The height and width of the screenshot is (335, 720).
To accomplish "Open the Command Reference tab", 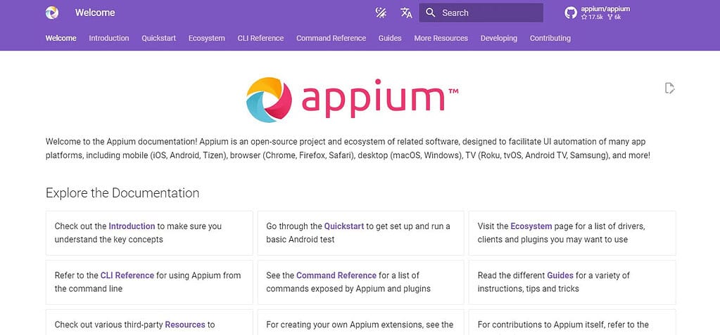I will 331,39.
